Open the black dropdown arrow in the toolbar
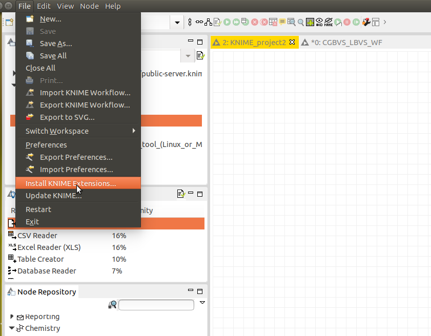The image size is (431, 336). tap(177, 23)
